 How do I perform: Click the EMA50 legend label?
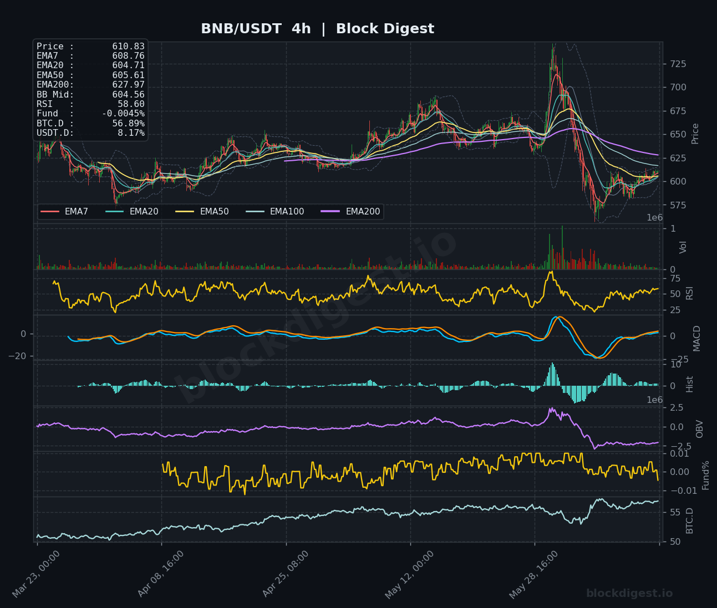point(214,212)
